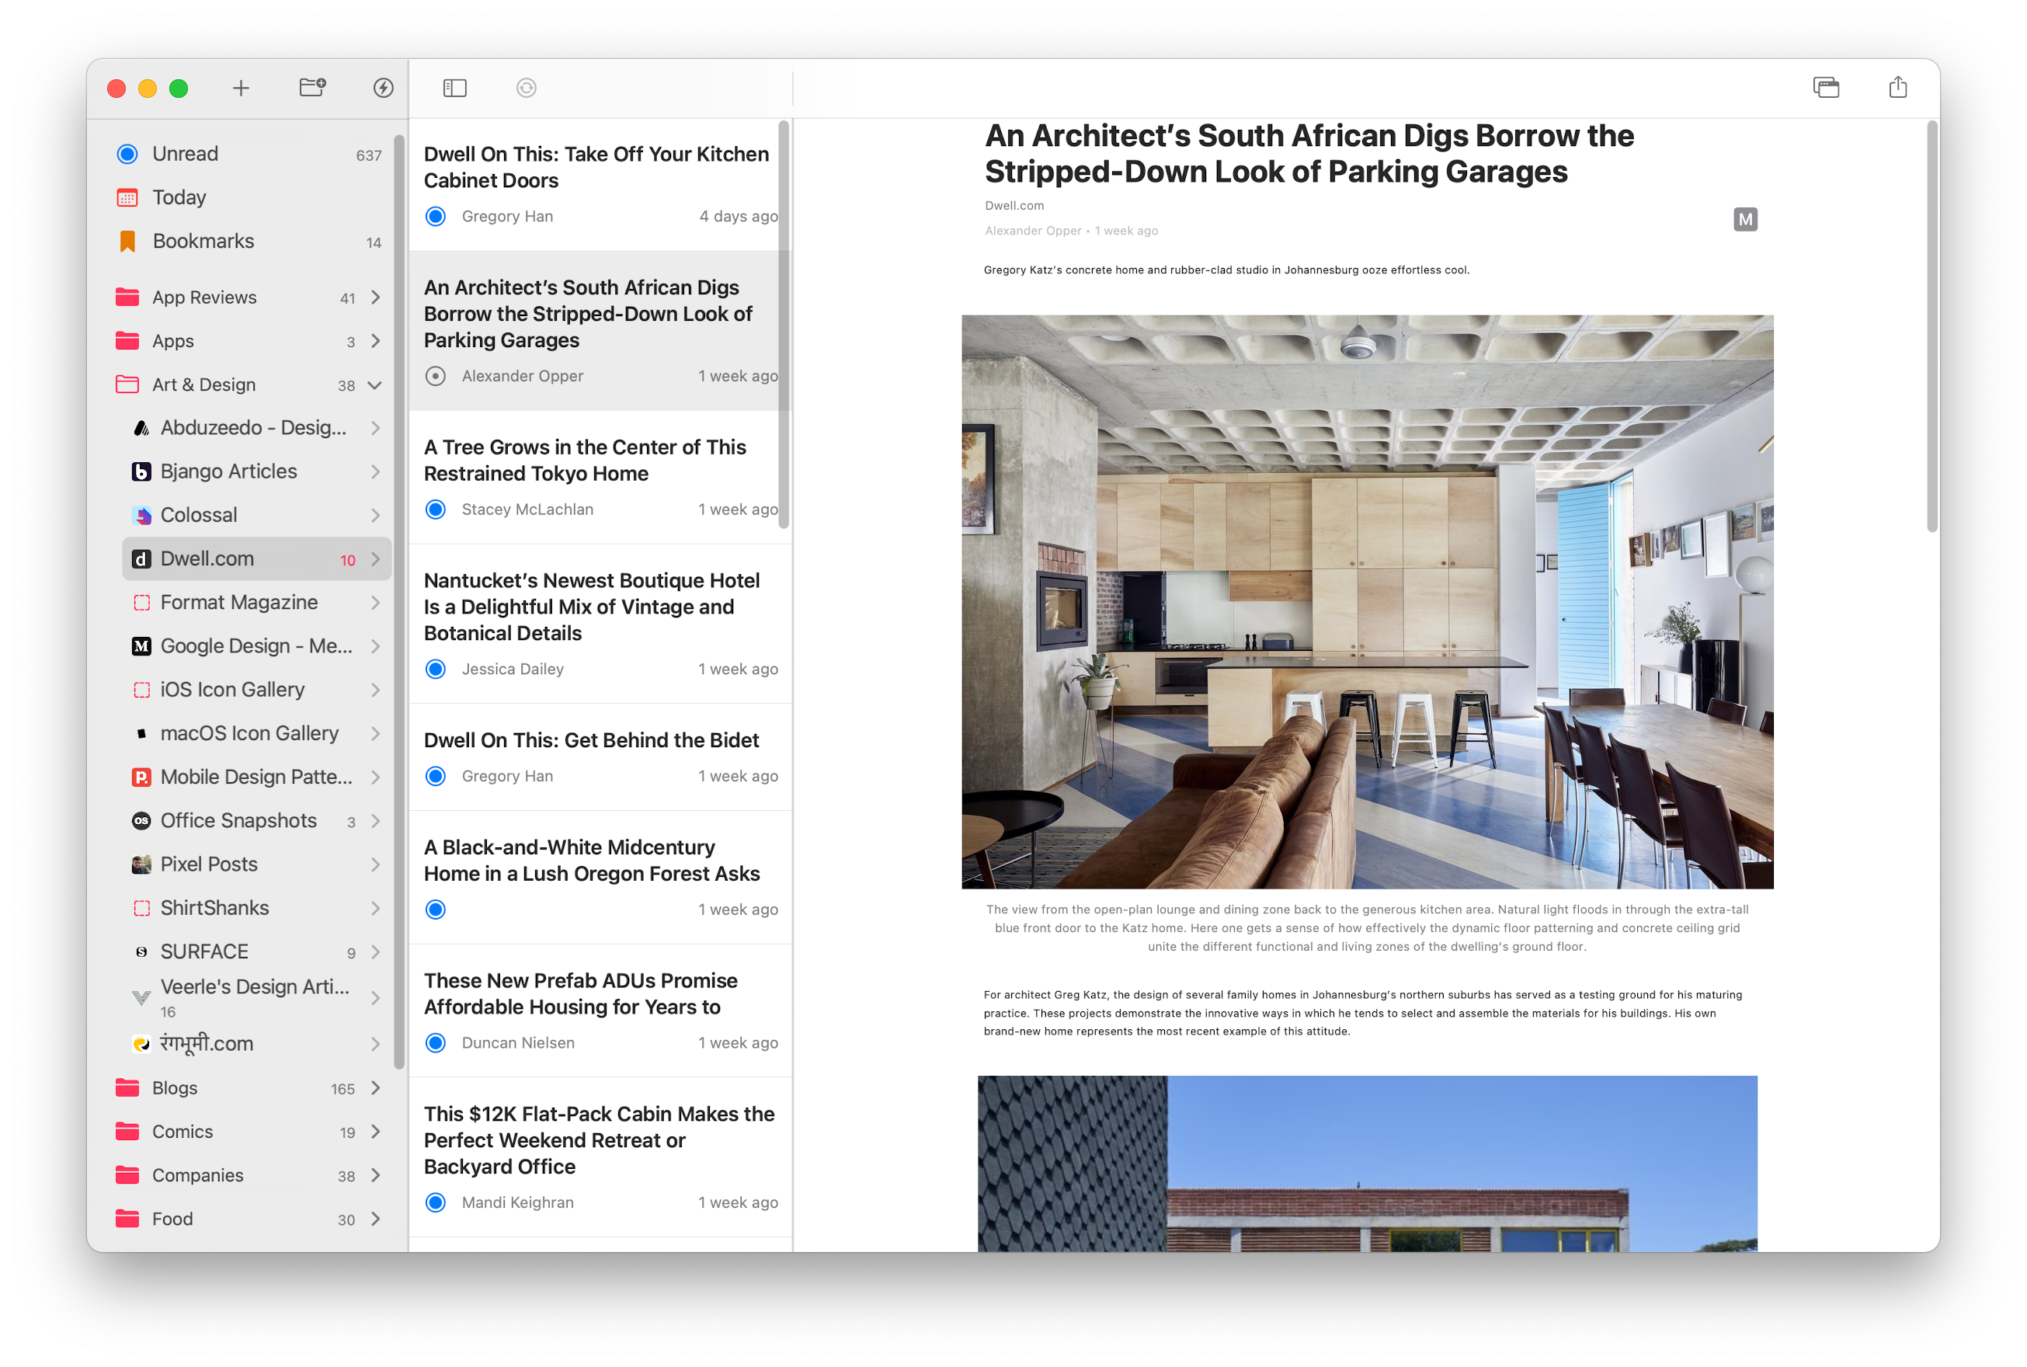Collapse the Art & Design folder
The image size is (2027, 1367).
tap(376, 384)
